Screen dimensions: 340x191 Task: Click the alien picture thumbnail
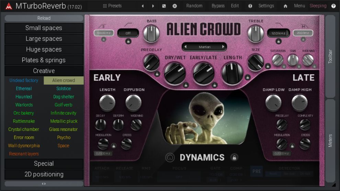click(204, 117)
